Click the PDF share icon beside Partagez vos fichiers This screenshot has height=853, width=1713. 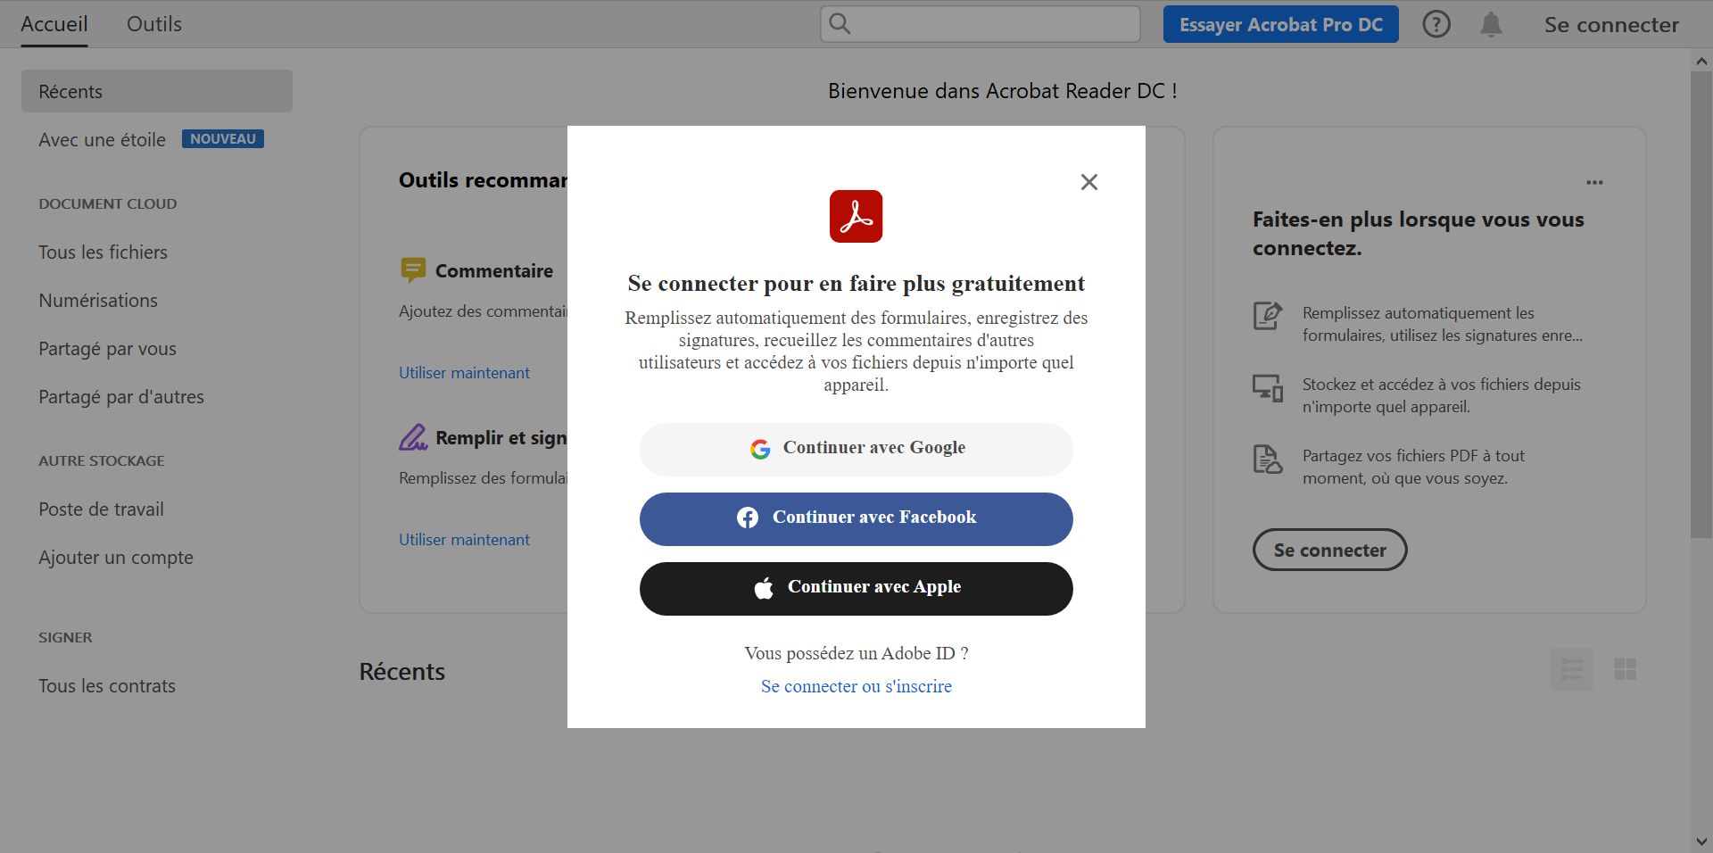click(x=1267, y=459)
